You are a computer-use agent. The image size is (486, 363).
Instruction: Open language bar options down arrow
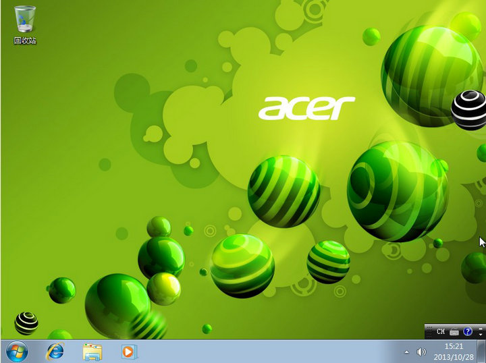481,335
